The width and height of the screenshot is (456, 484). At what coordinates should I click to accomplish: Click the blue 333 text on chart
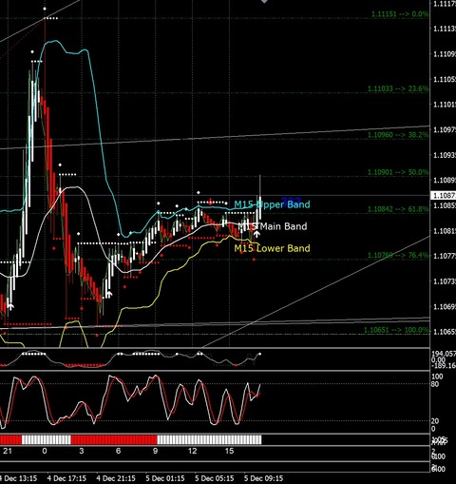point(291,201)
